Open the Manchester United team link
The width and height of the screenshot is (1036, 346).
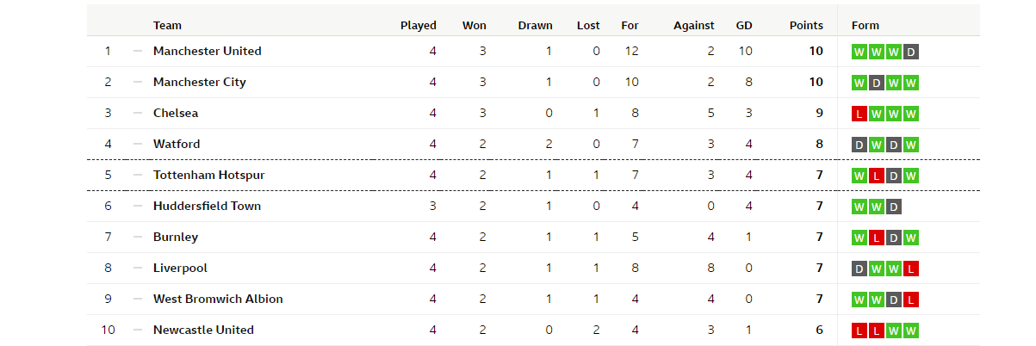coord(207,52)
